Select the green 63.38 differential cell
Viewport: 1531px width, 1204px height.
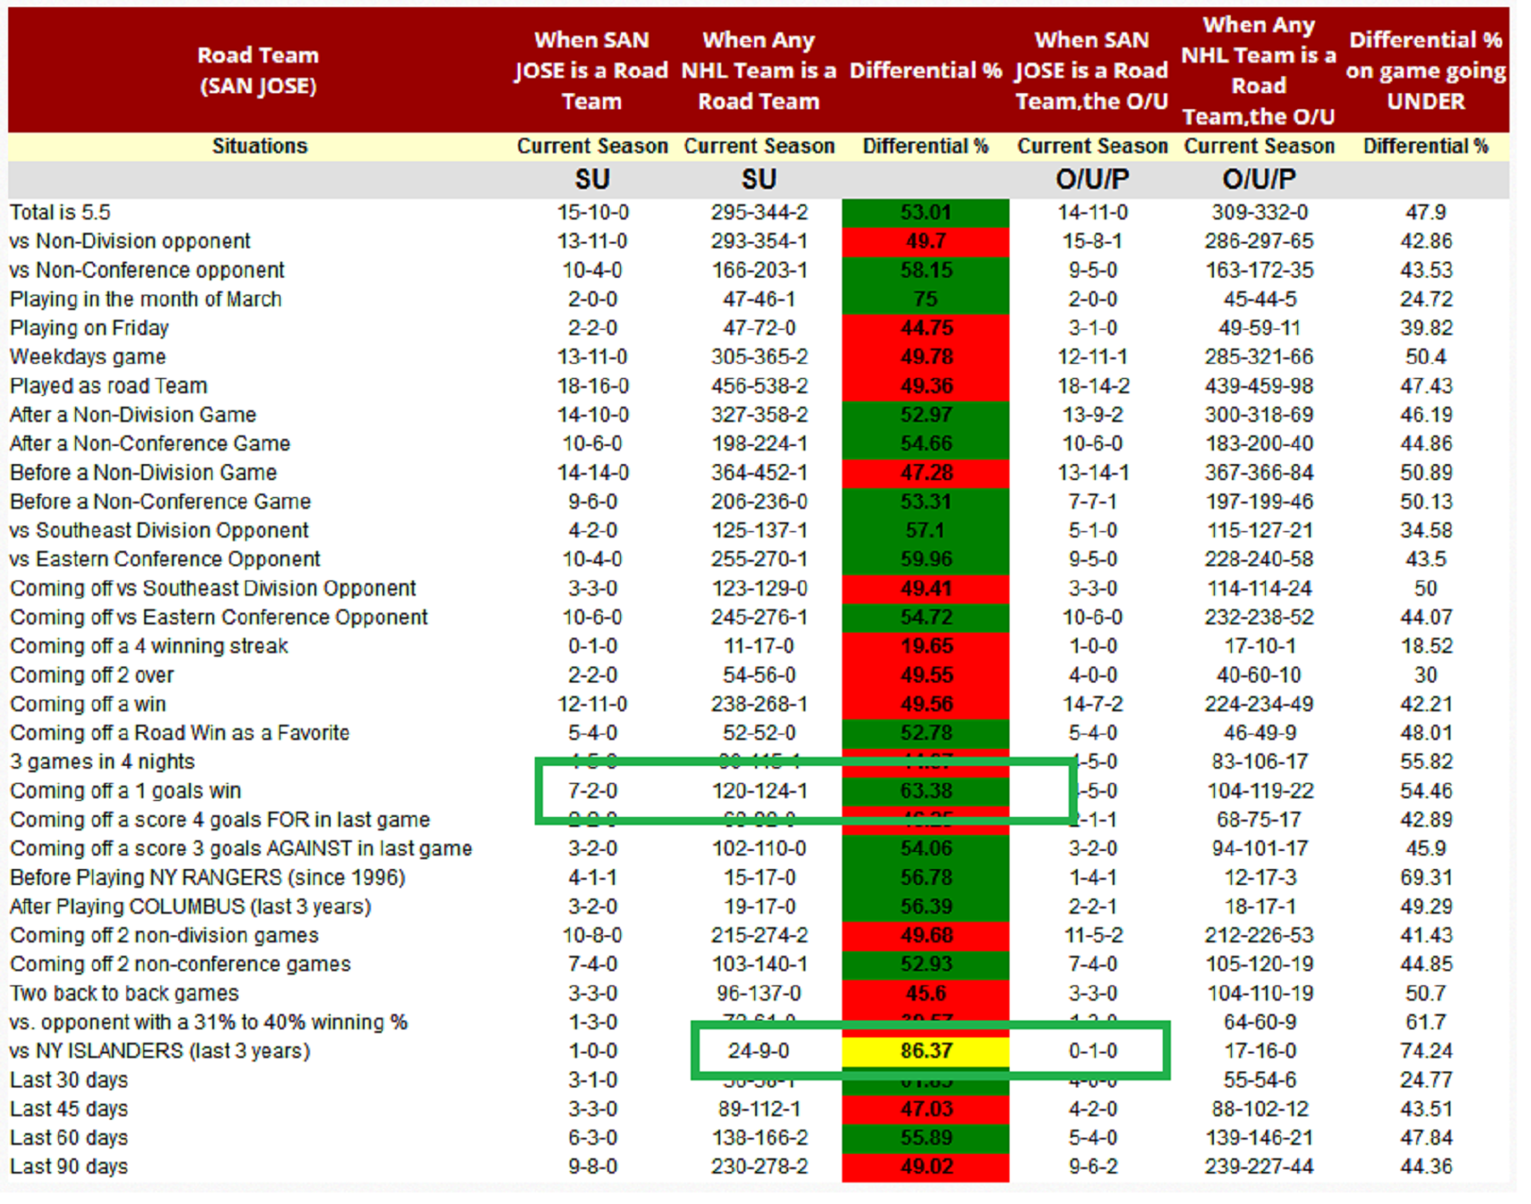pos(925,791)
